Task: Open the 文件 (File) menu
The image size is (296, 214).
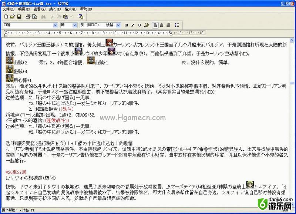Action: coord(8,9)
